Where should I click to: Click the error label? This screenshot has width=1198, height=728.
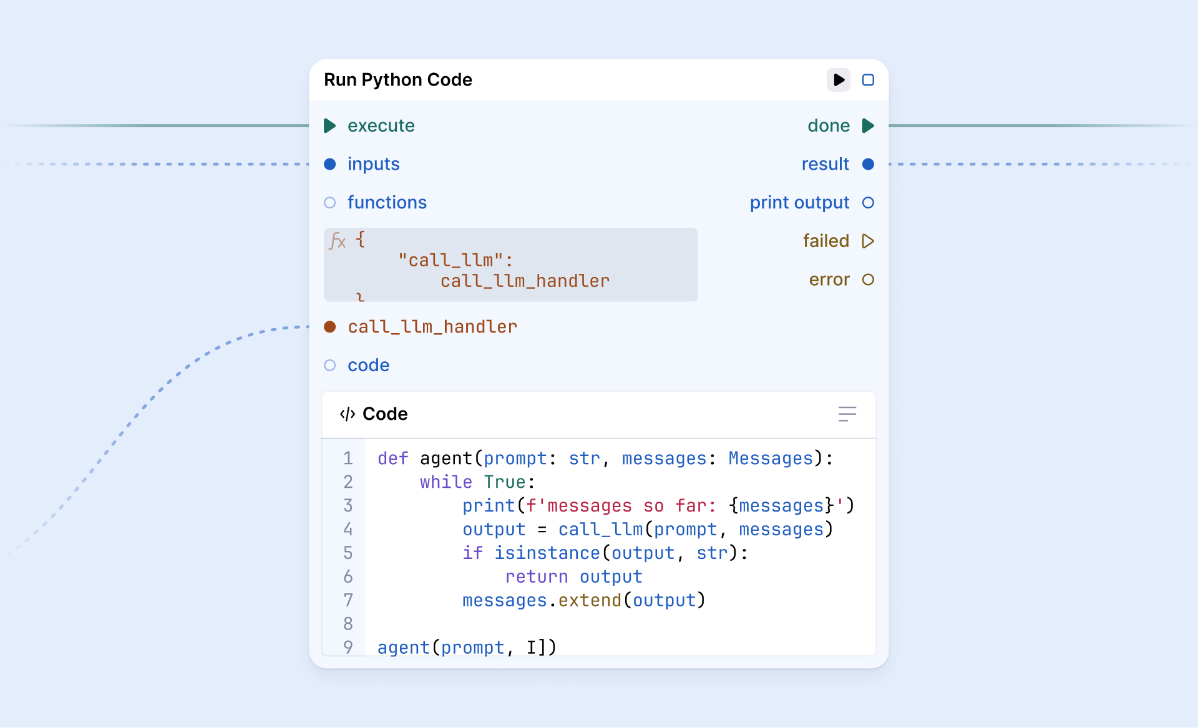pyautogui.click(x=829, y=279)
